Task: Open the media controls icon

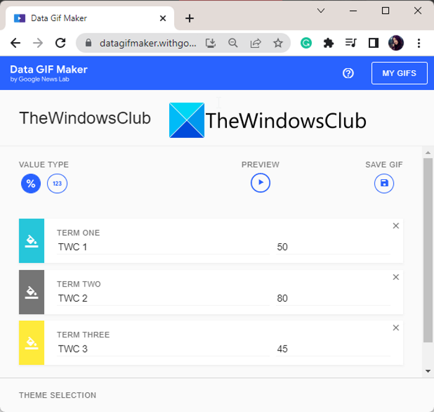Action: coord(351,43)
